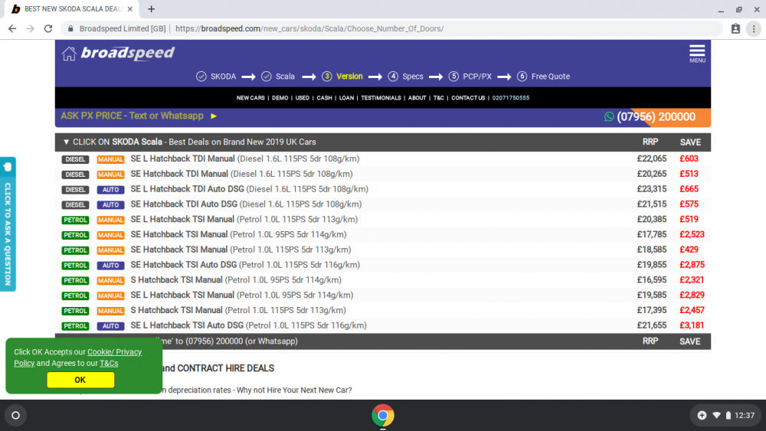The image size is (766, 431).
Task: Go back using the browser back arrow
Action: tap(12, 29)
